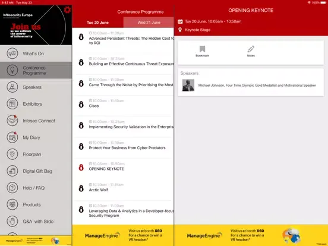Open the Arctic Wolf session
This screenshot has width=328, height=246.
tap(123, 188)
